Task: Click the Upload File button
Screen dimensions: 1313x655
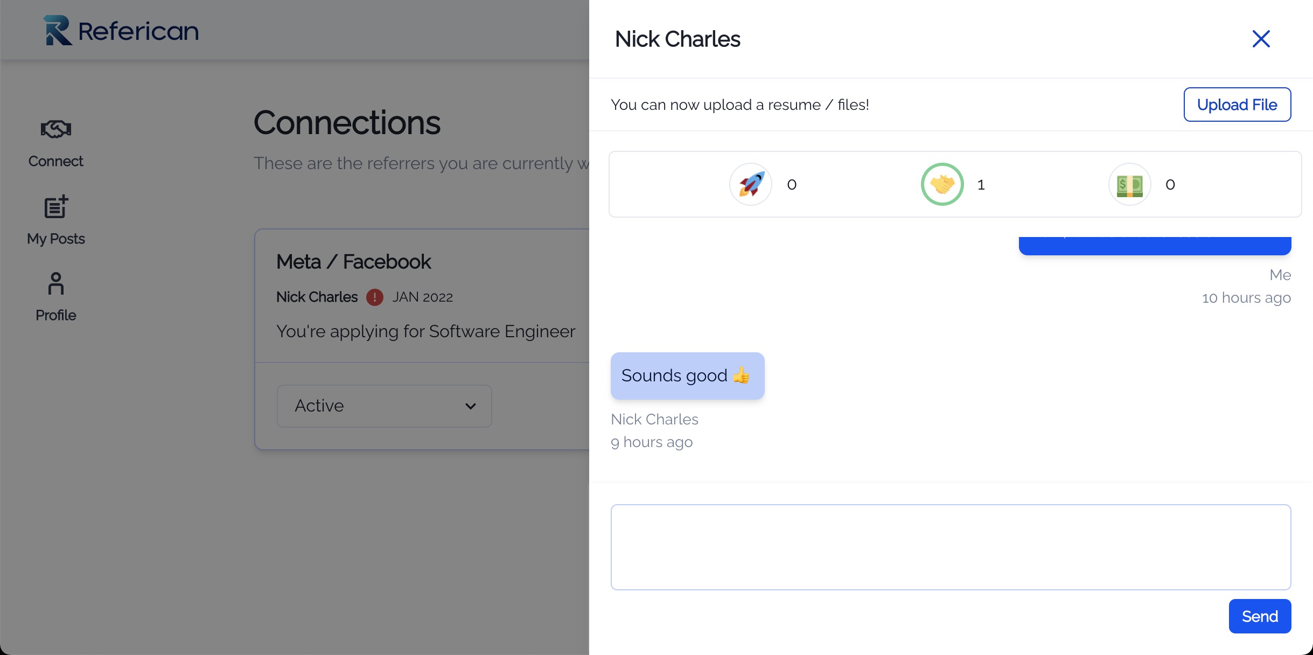Action: click(x=1237, y=104)
